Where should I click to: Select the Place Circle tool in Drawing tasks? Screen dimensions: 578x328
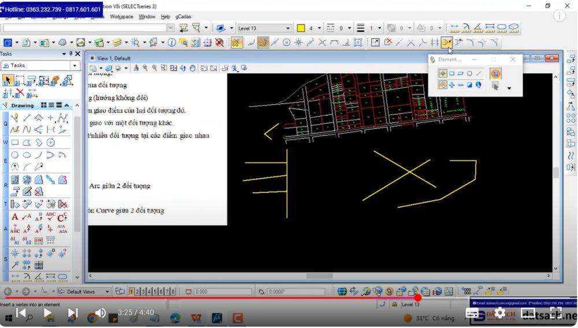tap(15, 155)
